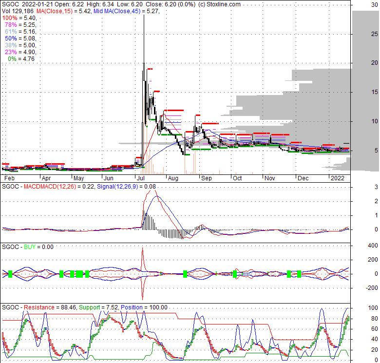Click the May month label on time axis
Image resolution: width=380 pixels, height=363 pixels.
pos(78,178)
